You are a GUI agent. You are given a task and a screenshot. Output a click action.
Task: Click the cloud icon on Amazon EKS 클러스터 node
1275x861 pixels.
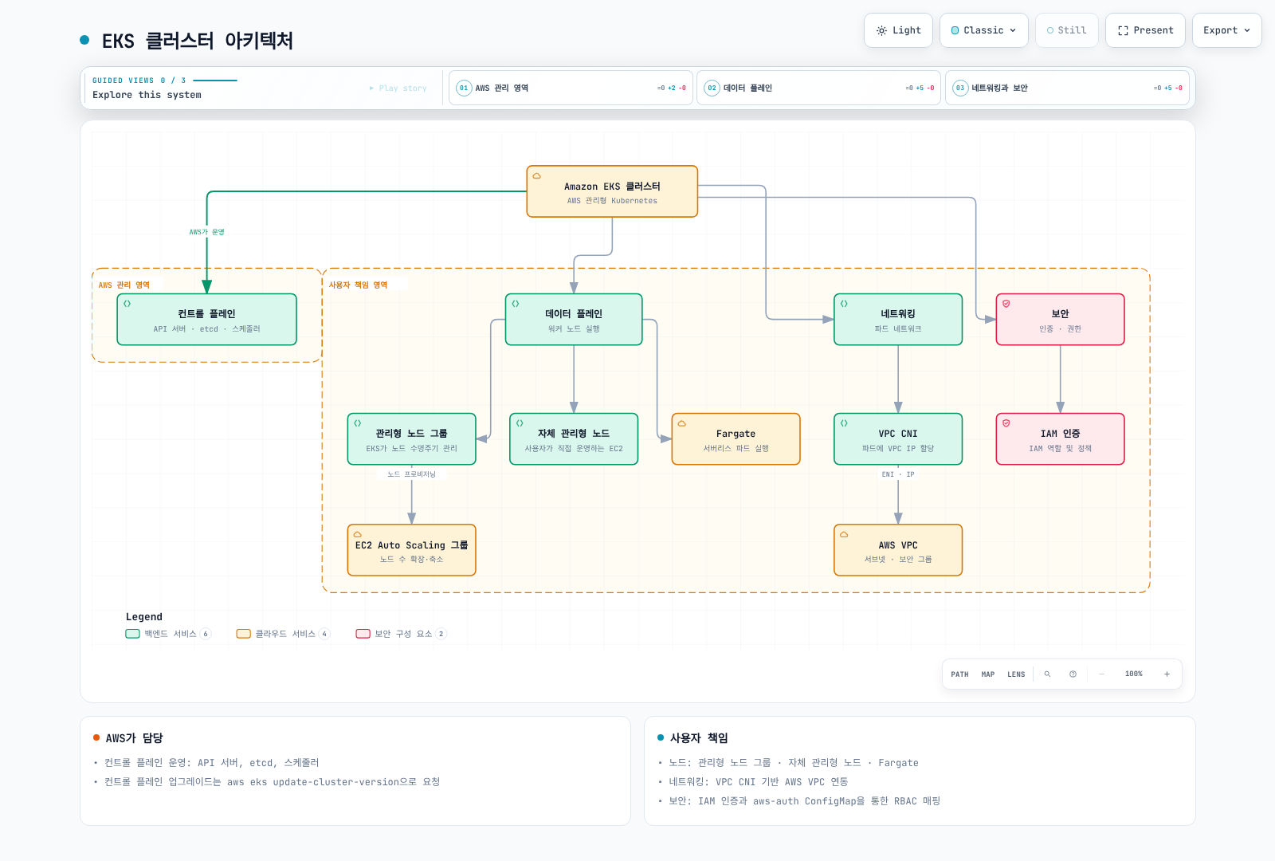536,175
